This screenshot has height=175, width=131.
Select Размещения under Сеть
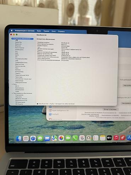pos(19,90)
